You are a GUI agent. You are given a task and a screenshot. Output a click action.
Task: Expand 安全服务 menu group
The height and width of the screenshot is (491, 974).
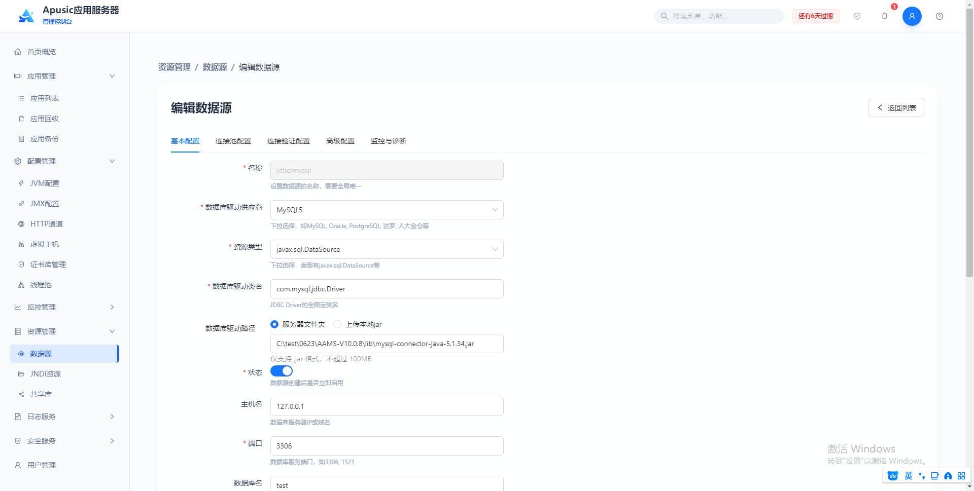click(65, 441)
